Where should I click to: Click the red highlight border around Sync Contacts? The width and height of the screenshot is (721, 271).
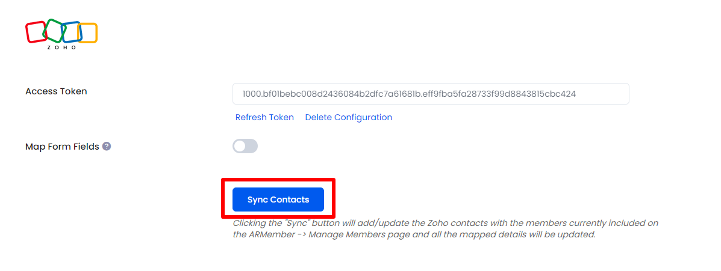point(278,180)
